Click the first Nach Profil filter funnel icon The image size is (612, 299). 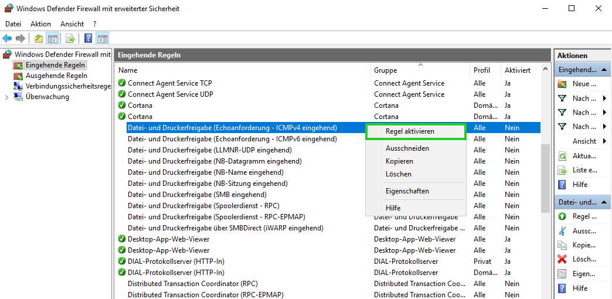(562, 98)
